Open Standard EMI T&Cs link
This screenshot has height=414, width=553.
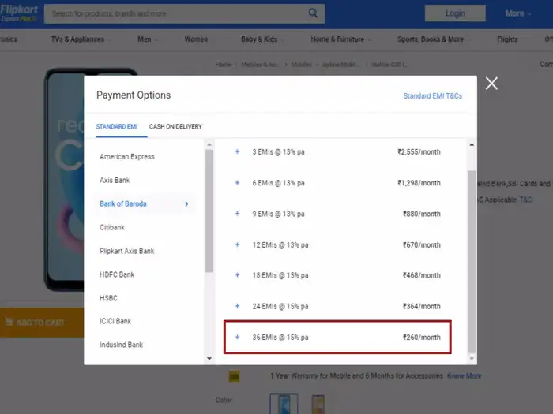[x=432, y=95]
